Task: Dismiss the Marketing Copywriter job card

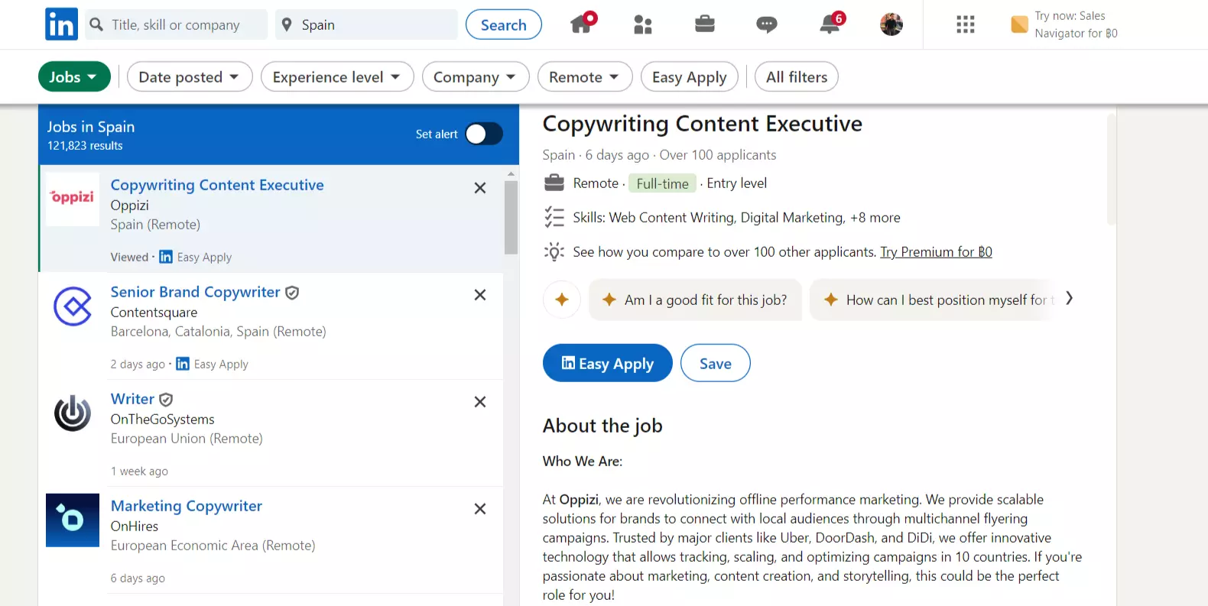Action: (x=480, y=509)
